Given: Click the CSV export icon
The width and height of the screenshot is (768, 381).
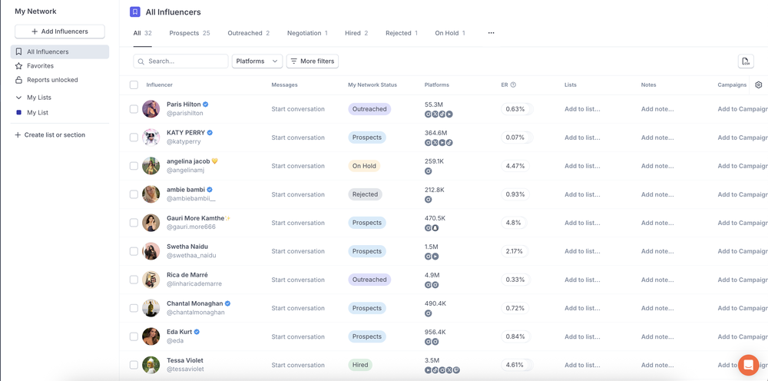Looking at the screenshot, I should click(746, 61).
